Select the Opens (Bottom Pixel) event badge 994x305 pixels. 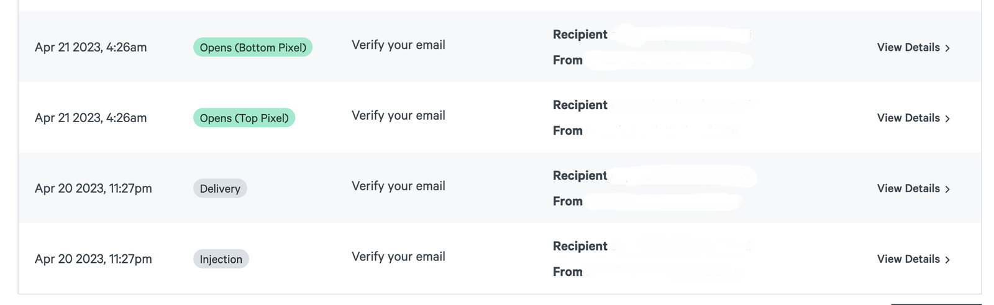tap(253, 47)
